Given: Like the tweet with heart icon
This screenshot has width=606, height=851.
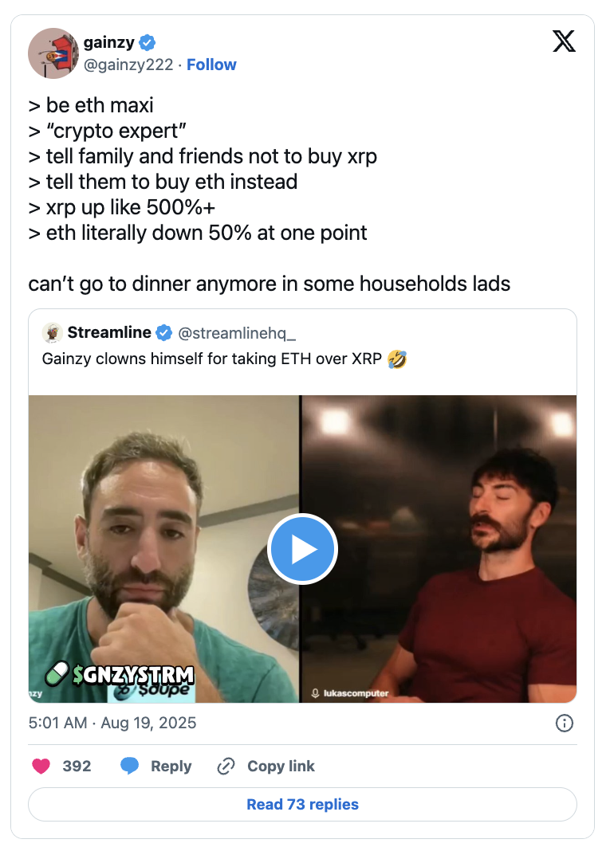Looking at the screenshot, I should [41, 766].
